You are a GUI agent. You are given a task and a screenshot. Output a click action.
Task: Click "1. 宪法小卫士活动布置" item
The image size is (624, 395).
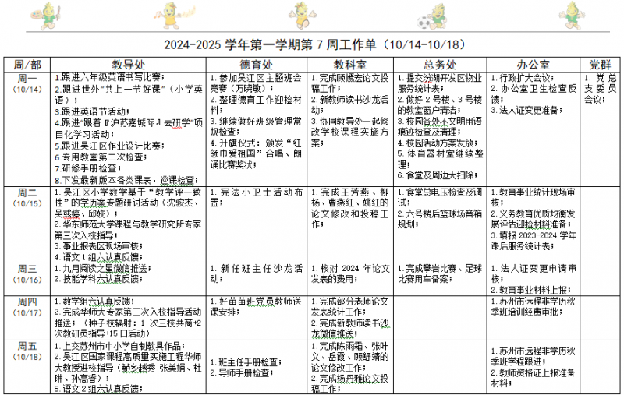point(257,197)
